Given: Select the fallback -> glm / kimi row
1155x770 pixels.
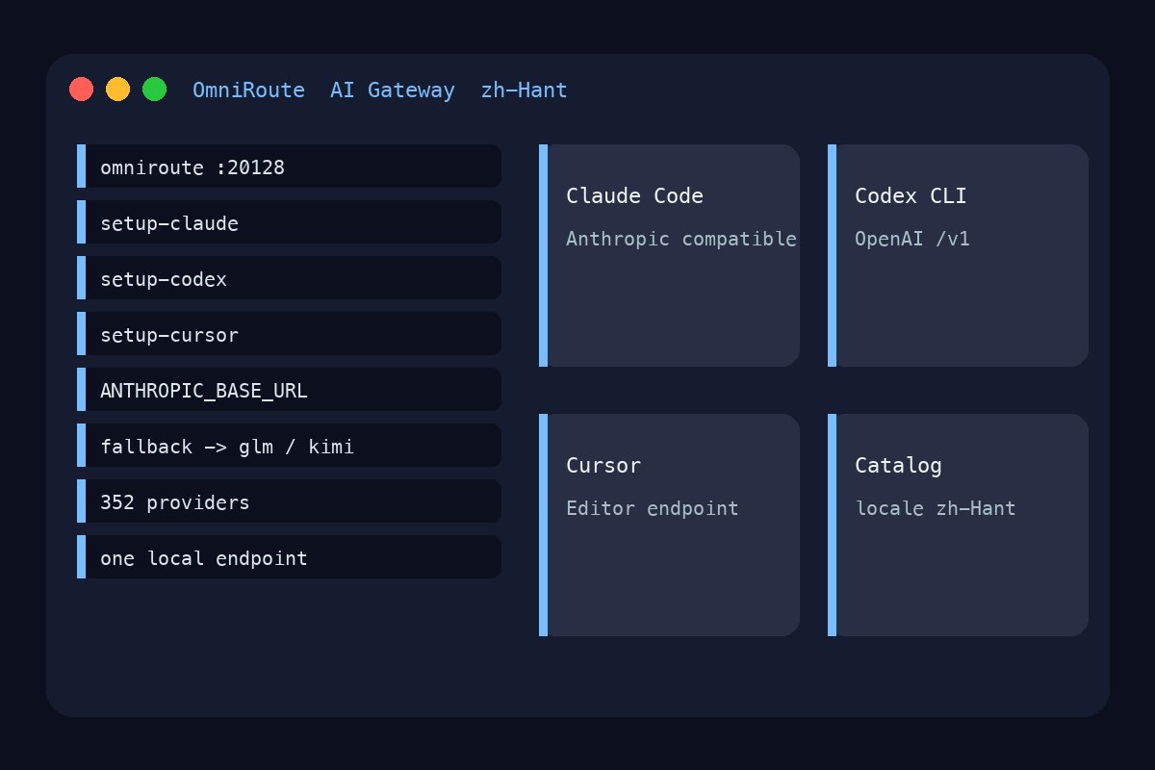Looking at the screenshot, I should click(x=289, y=445).
